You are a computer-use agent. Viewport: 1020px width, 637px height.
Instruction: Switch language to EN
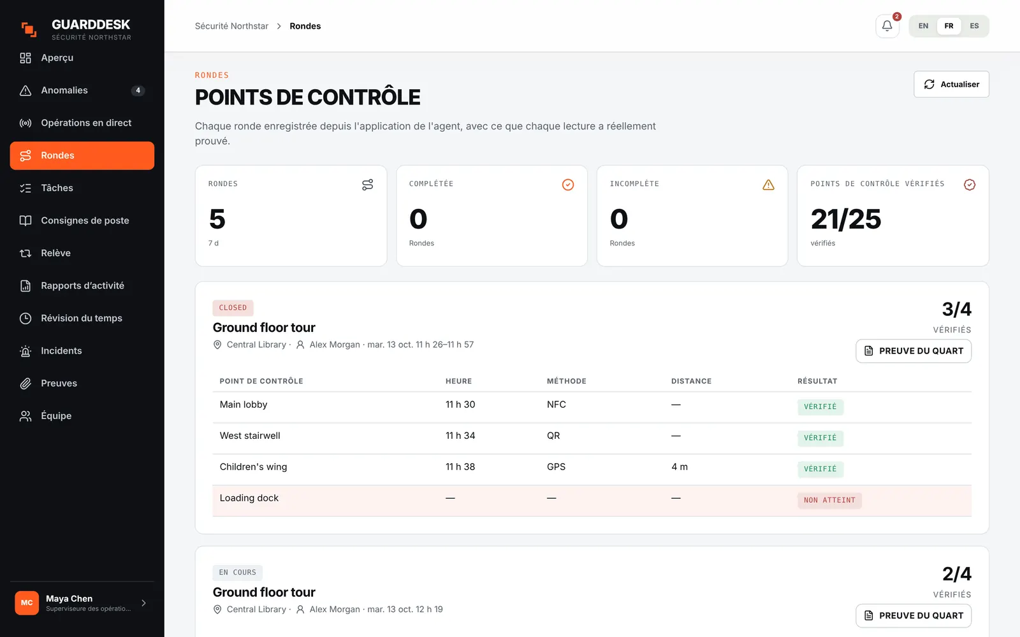(923, 26)
